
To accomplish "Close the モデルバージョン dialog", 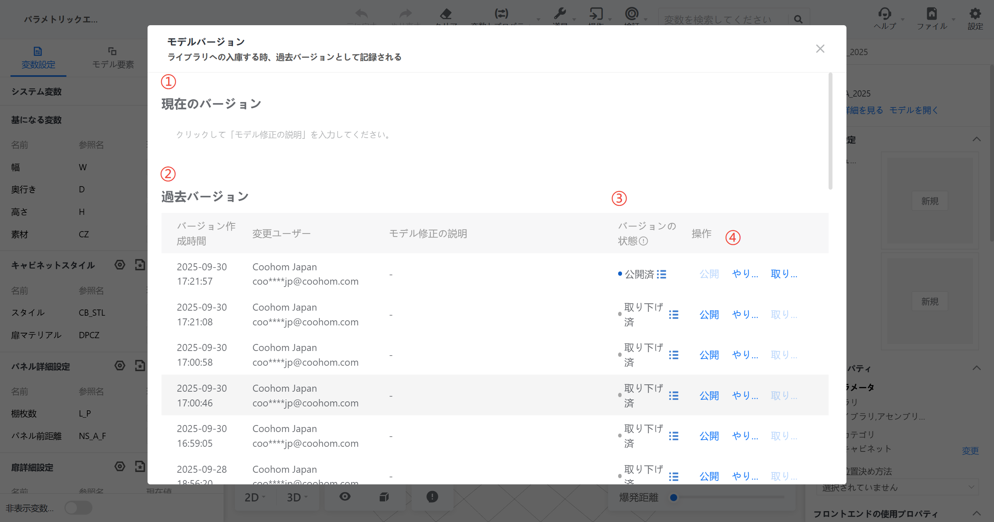I will (820, 48).
